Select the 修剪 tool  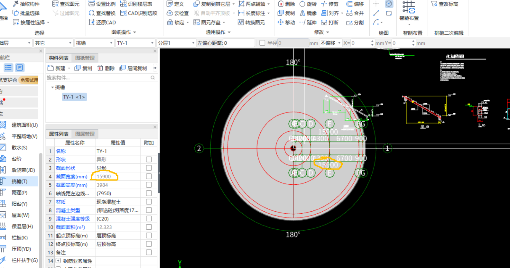click(x=329, y=4)
